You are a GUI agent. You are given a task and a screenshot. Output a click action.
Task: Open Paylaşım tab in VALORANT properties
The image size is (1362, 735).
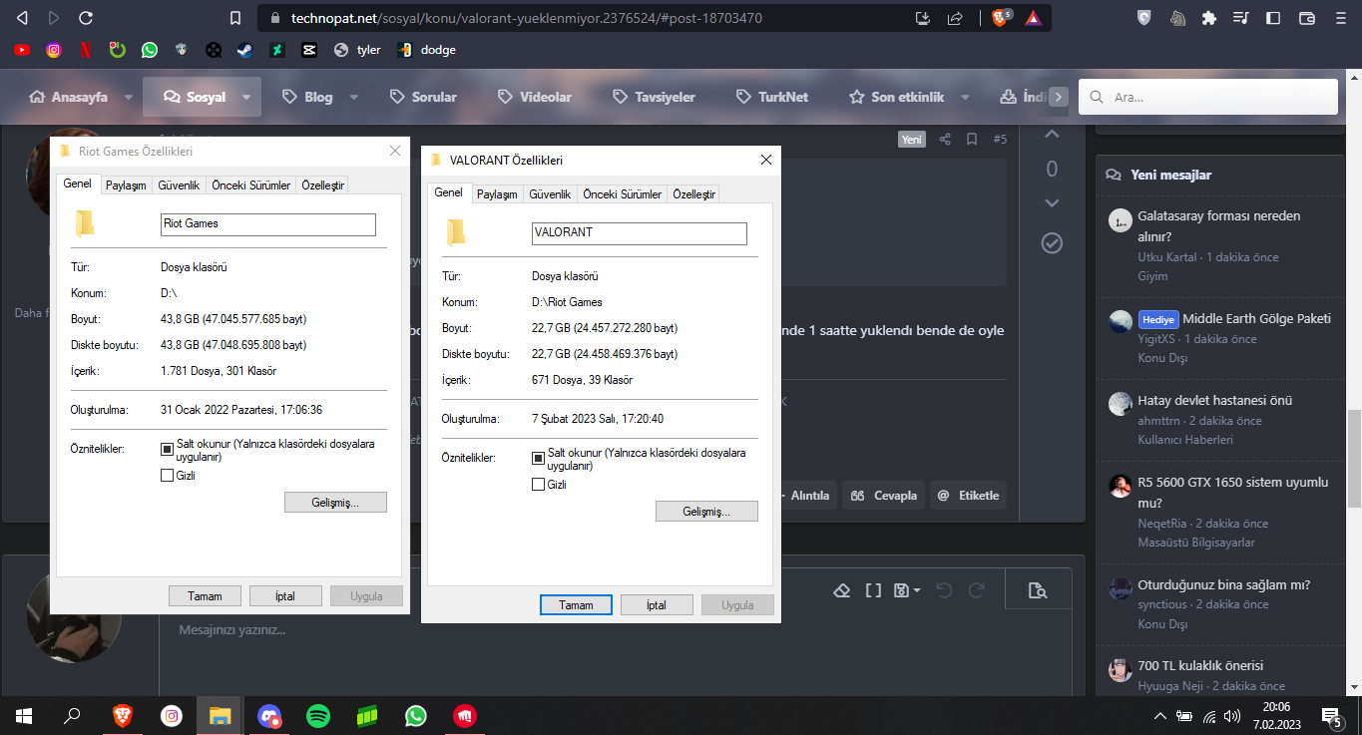[x=497, y=194]
